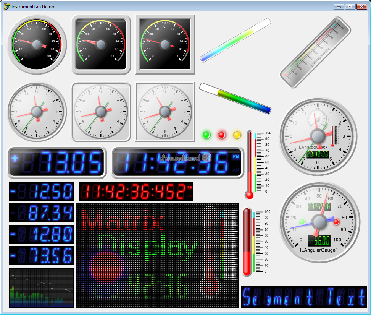Click the ILAnalogClock1 composite clock

pyautogui.click(x=318, y=136)
